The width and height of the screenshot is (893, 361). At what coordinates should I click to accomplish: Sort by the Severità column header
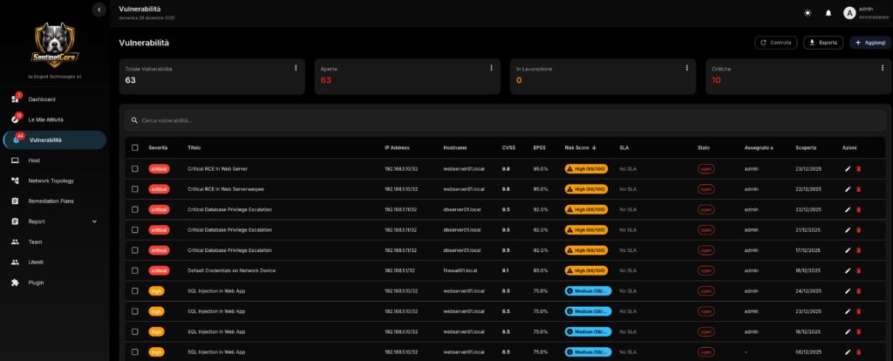point(158,147)
